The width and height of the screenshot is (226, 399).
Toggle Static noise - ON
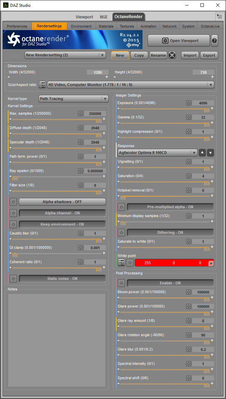coord(62,279)
